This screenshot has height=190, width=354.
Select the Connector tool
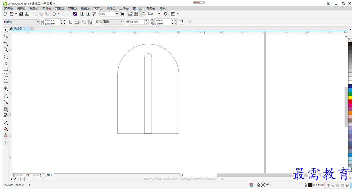[6, 102]
